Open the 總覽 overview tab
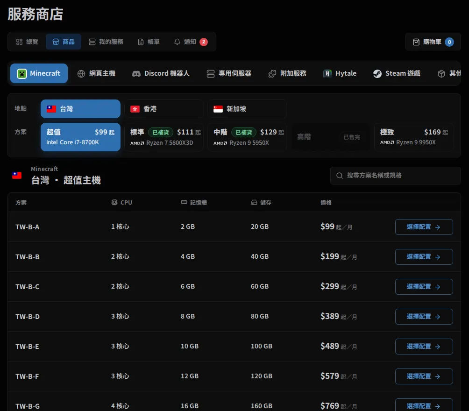 click(27, 42)
